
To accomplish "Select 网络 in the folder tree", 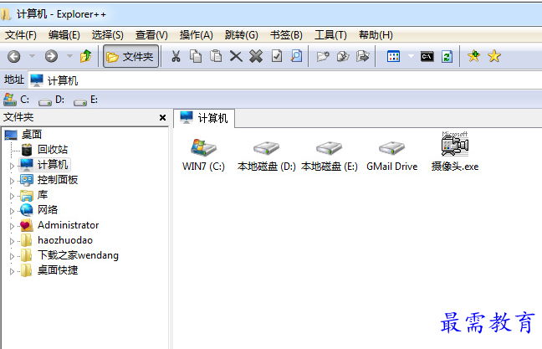I will tap(38, 209).
